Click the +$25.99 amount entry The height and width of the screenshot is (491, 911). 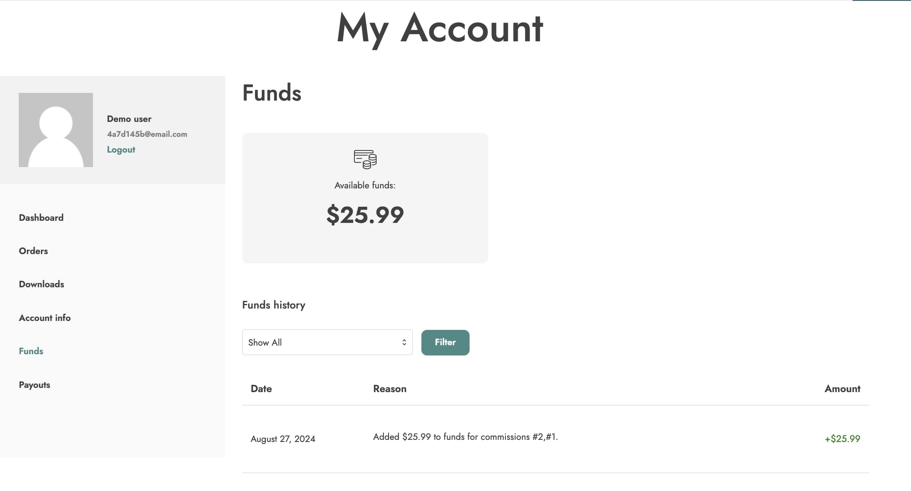coord(842,439)
